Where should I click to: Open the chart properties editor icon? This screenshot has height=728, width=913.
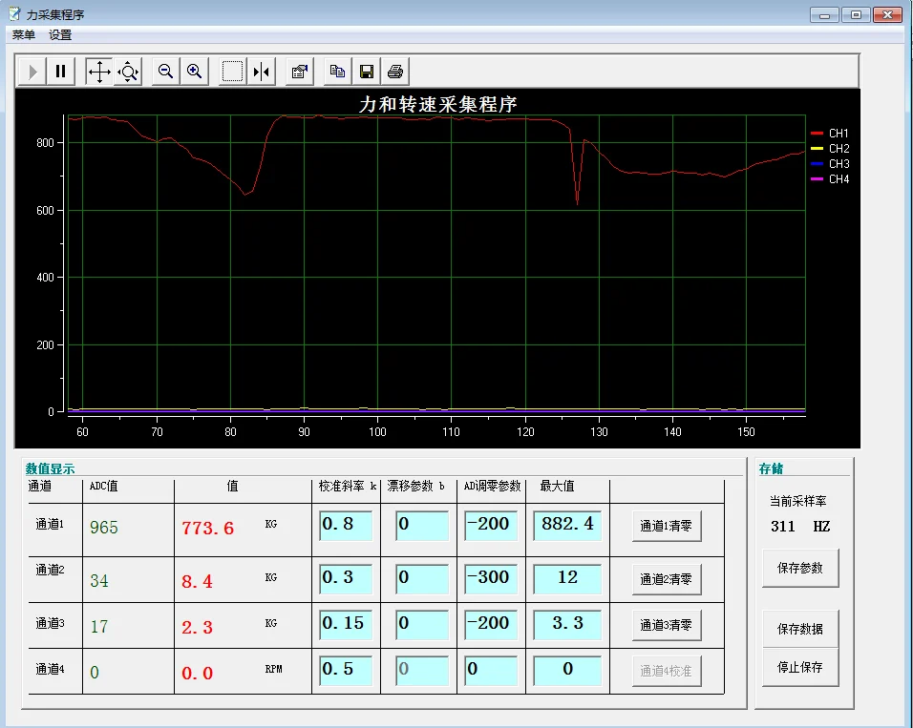pyautogui.click(x=300, y=72)
